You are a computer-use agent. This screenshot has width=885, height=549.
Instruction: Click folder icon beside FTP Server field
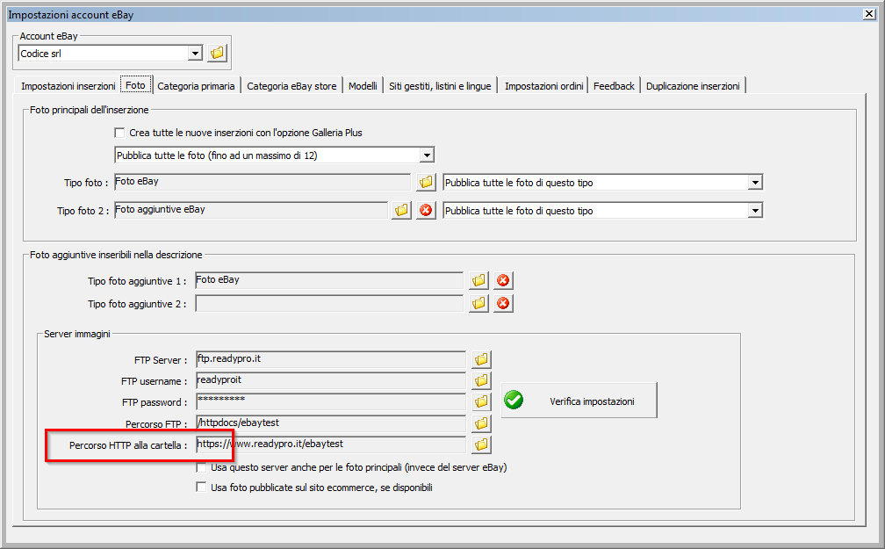[x=481, y=359]
